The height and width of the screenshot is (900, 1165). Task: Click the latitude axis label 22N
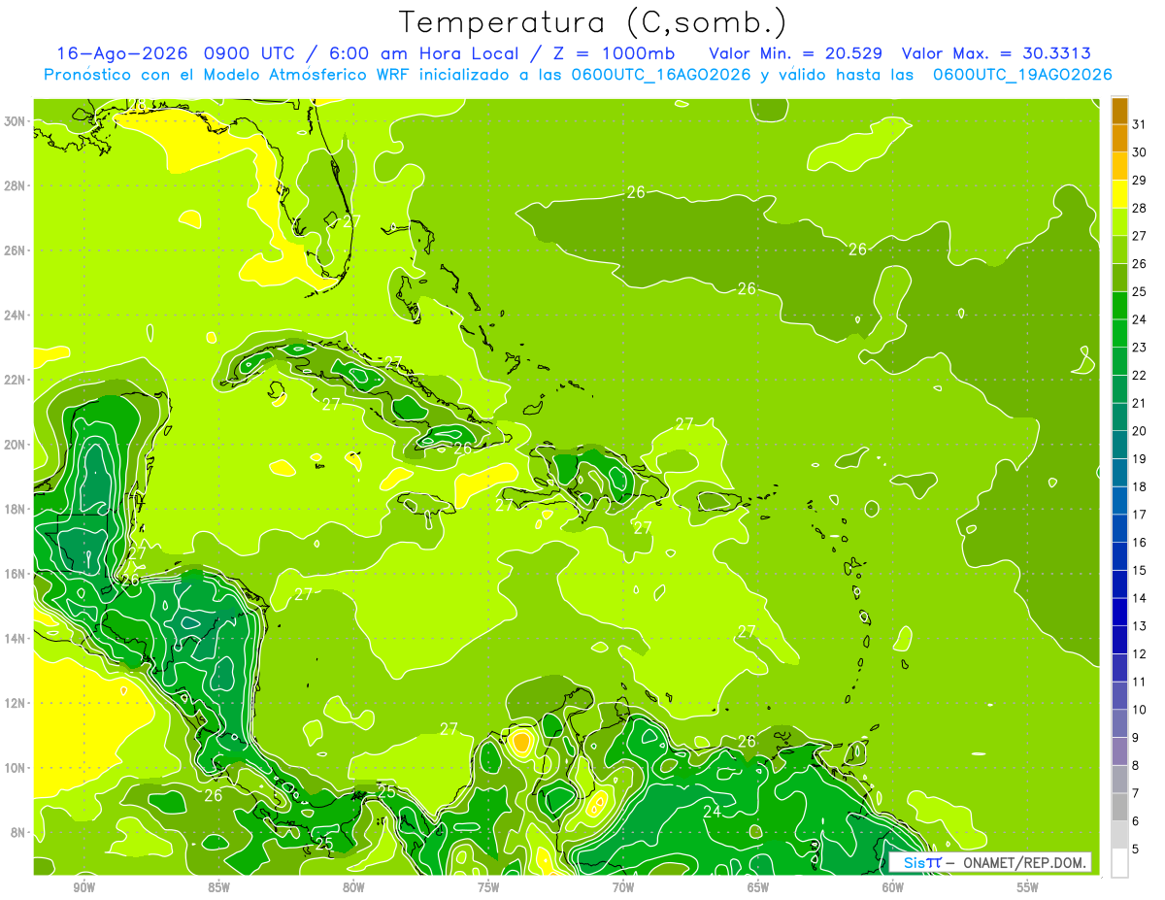pyautogui.click(x=15, y=380)
